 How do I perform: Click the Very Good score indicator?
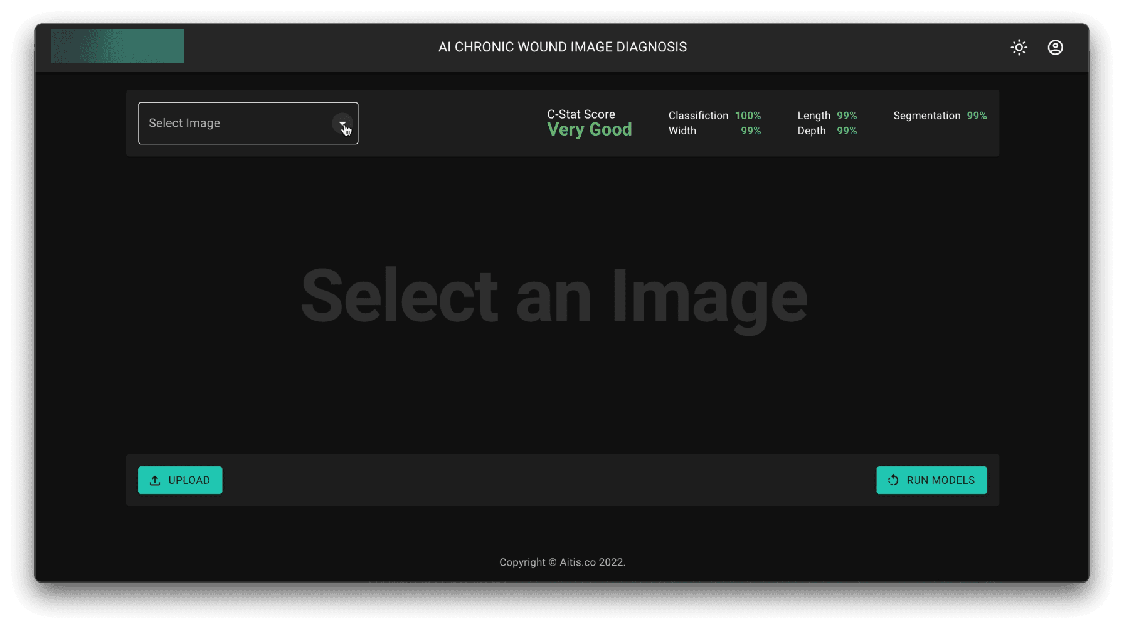[589, 129]
